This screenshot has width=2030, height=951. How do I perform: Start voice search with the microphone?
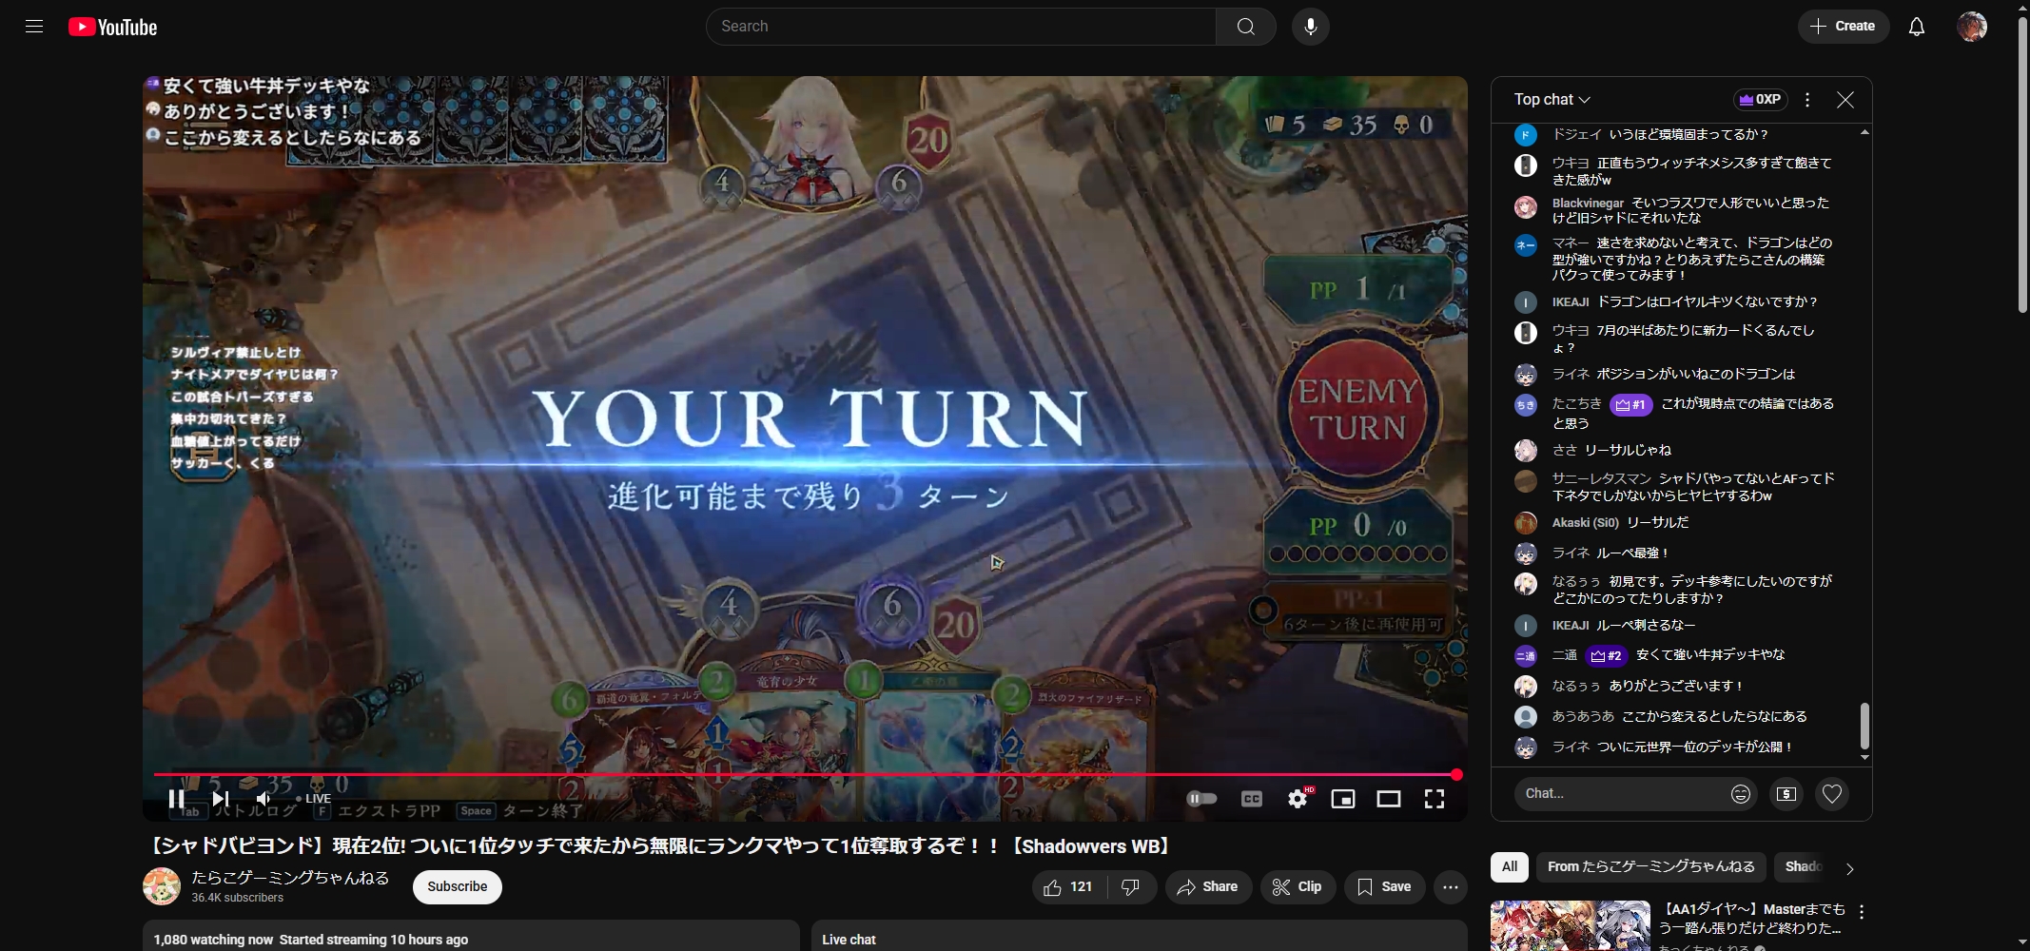pyautogui.click(x=1310, y=27)
